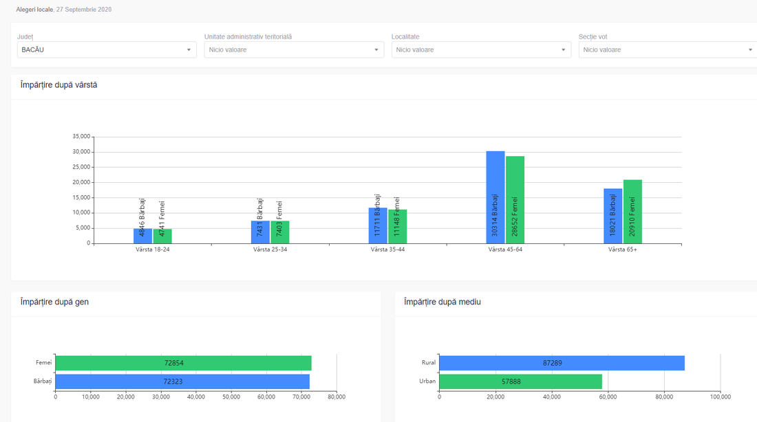Click the blue Bărbați bar for Vârsta 18-24
Screen dimensions: 757x422
pos(142,236)
